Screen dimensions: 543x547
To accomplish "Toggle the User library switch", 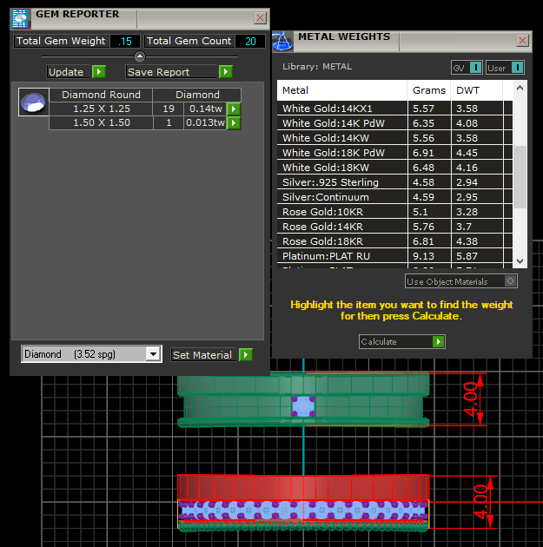I will (x=517, y=68).
